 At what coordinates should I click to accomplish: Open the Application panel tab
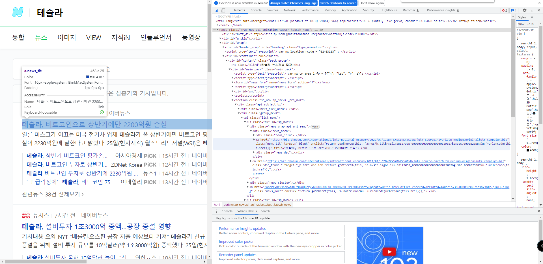(349, 10)
